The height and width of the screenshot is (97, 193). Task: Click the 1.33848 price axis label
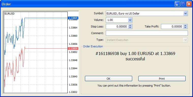(73, 60)
